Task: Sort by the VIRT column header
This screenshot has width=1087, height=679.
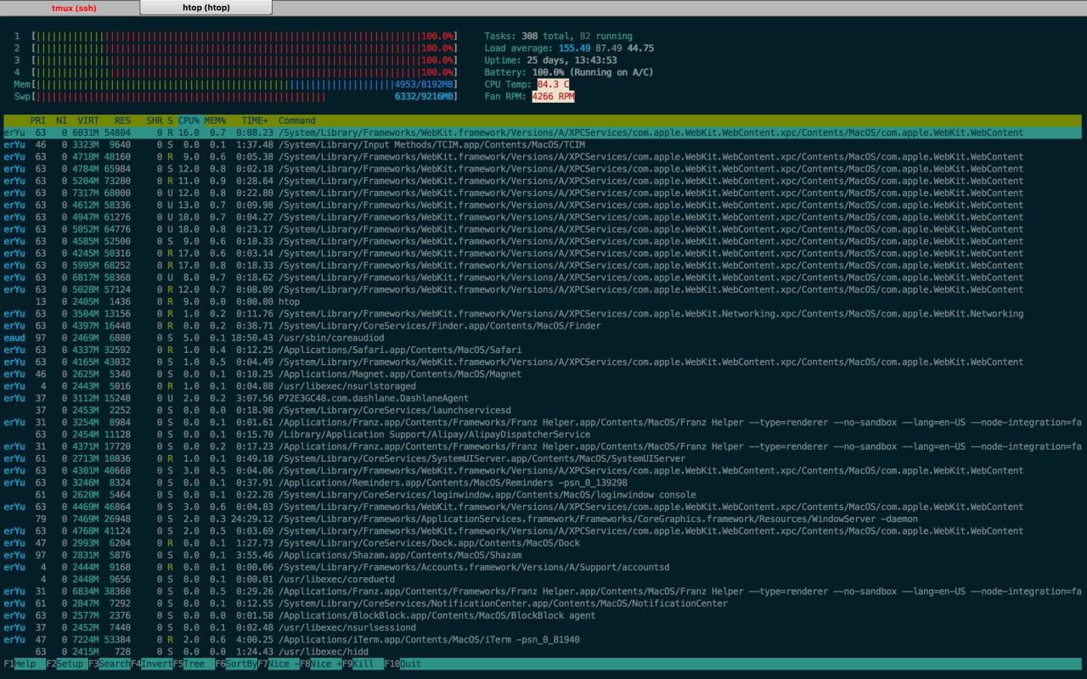Action: [x=88, y=121]
